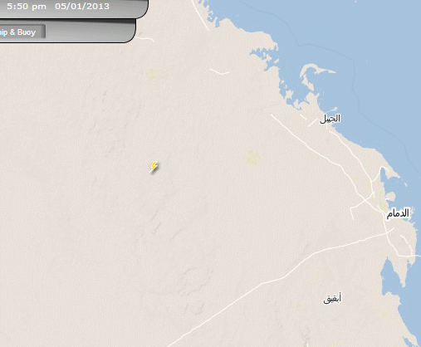The width and height of the screenshot is (421, 347).
Task: Click the green patch north of the lightning marker
Action: (x=152, y=74)
